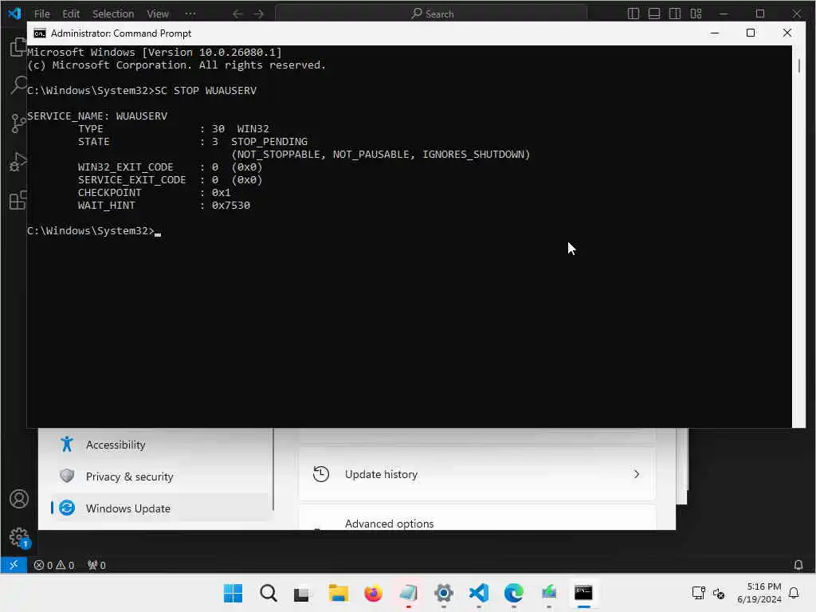816x612 pixels.
Task: Toggle the VS Code bottom panel
Action: pyautogui.click(x=654, y=14)
